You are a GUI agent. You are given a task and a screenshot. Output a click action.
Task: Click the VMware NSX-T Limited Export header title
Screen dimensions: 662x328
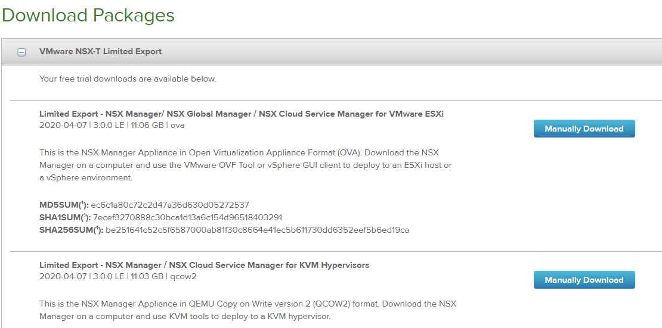100,51
